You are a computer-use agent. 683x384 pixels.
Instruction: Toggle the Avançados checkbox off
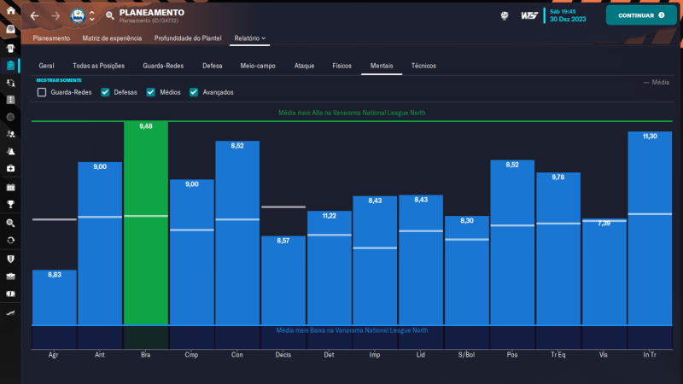194,92
